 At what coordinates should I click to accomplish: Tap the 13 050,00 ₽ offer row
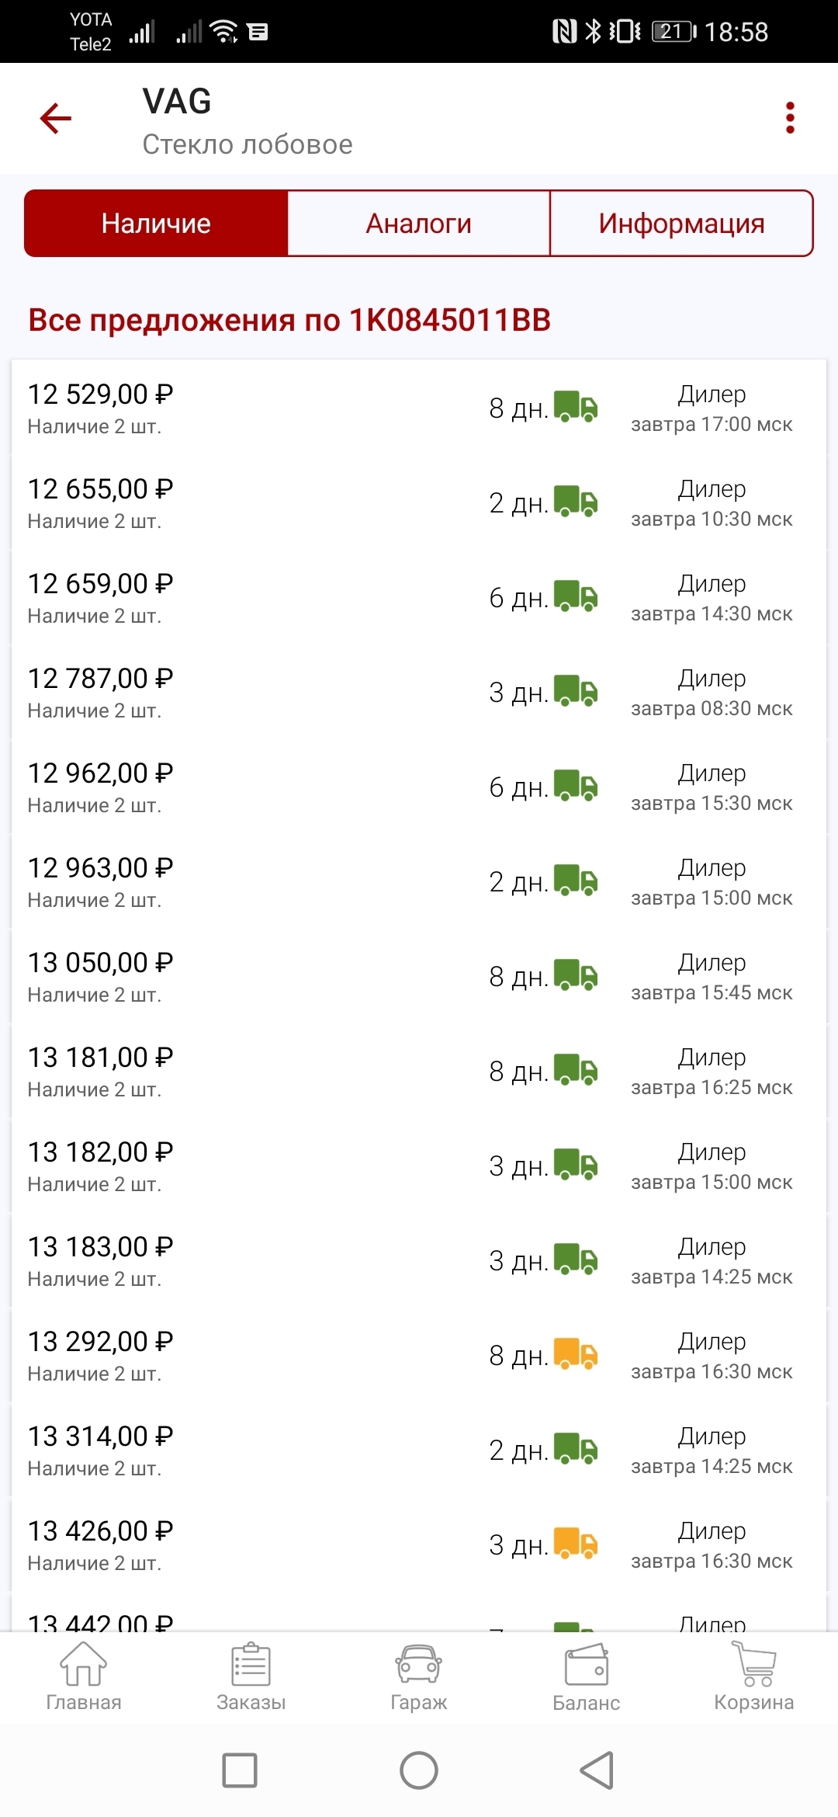(x=101, y=964)
